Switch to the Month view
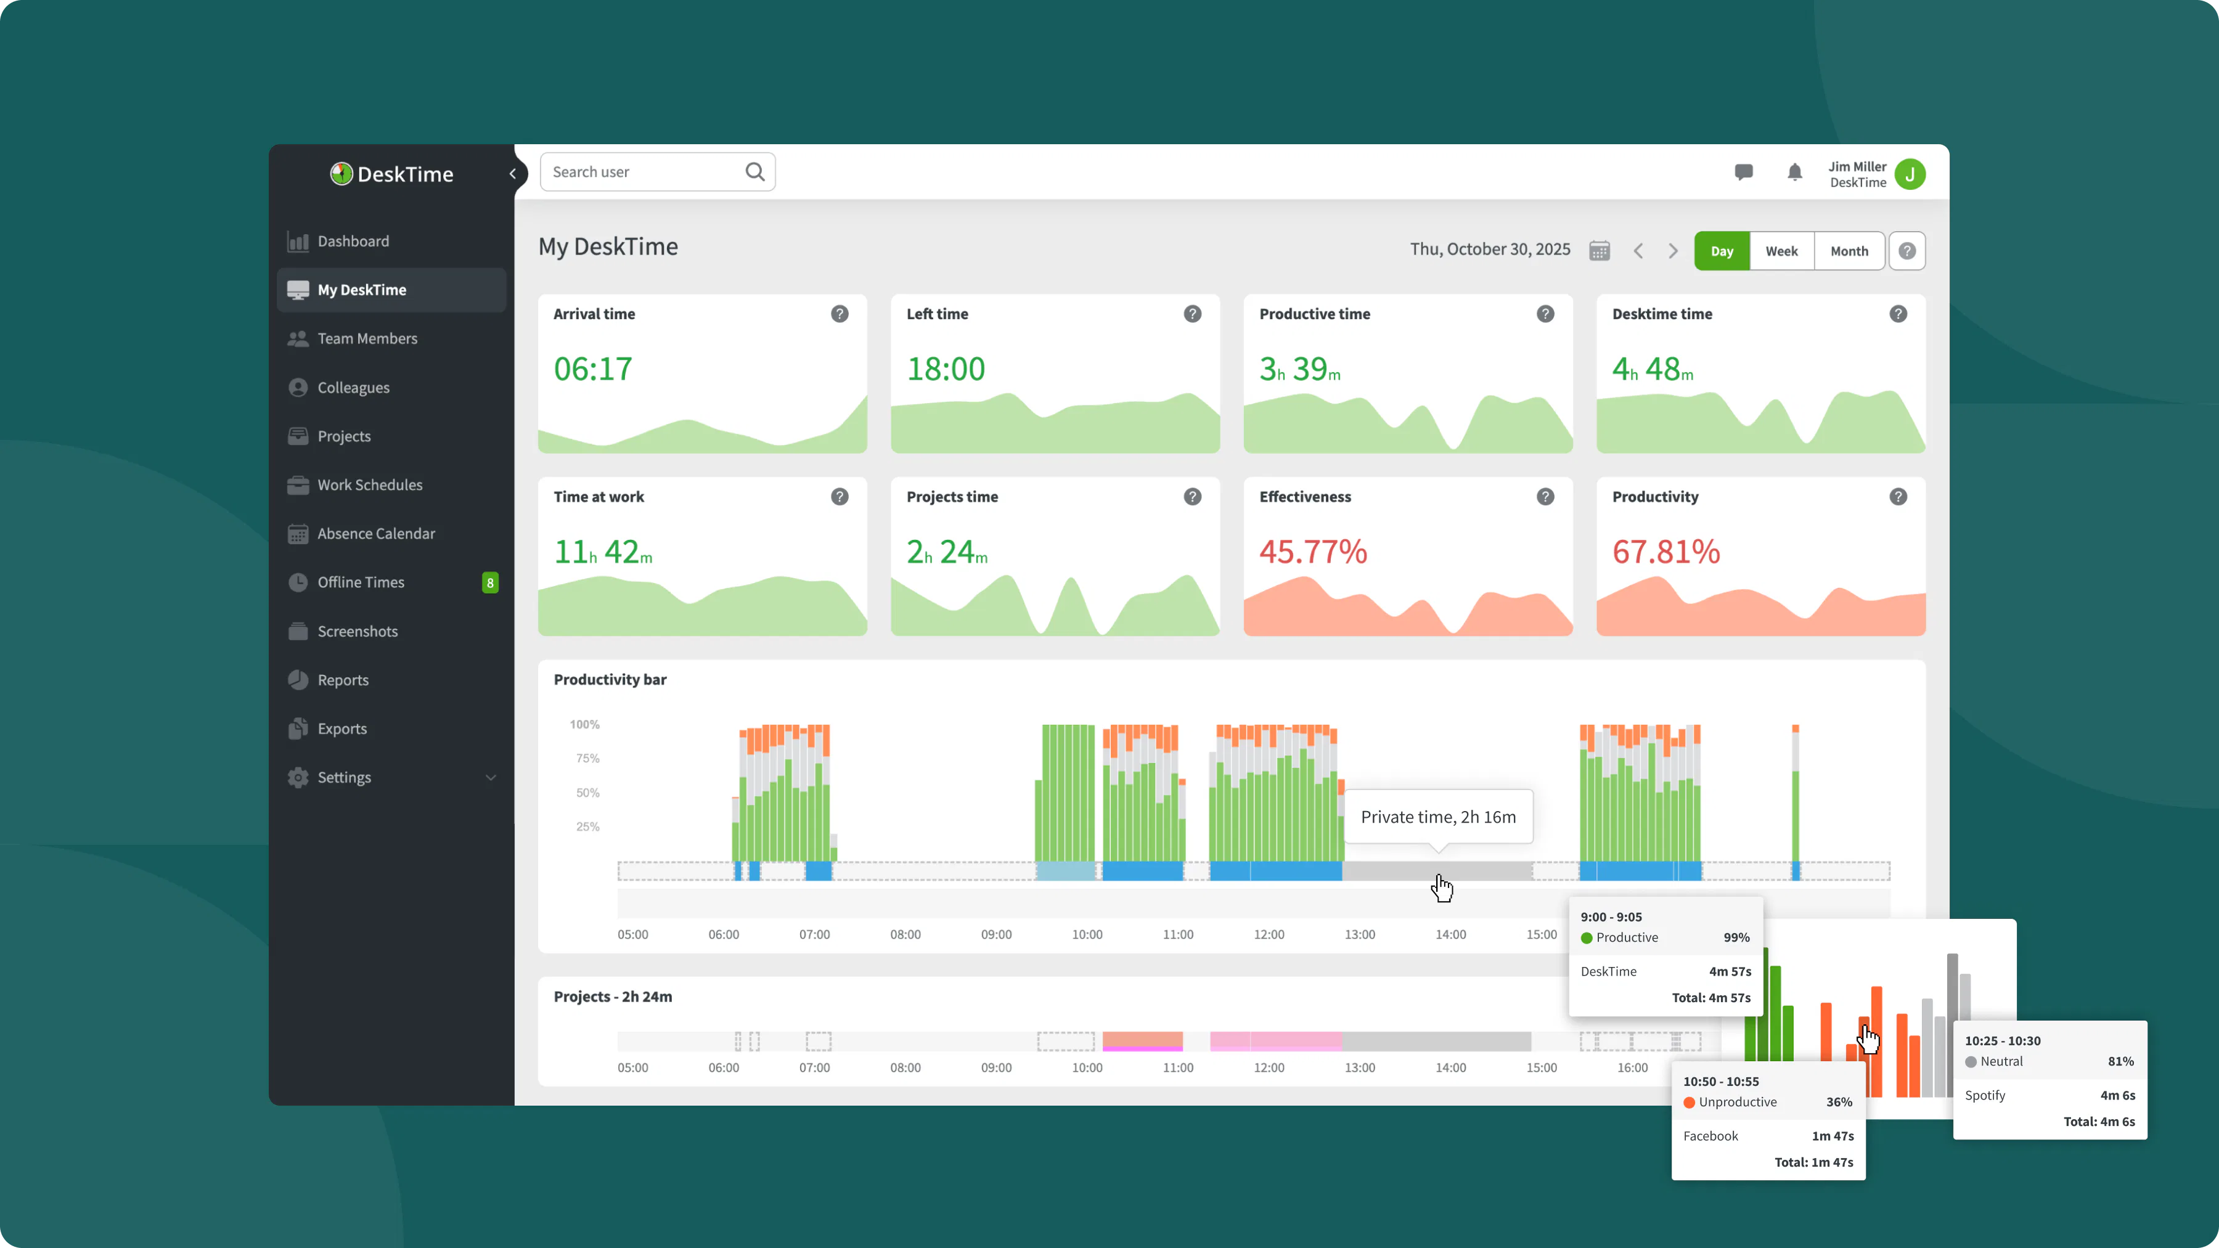Image resolution: width=2219 pixels, height=1248 pixels. click(x=1849, y=251)
